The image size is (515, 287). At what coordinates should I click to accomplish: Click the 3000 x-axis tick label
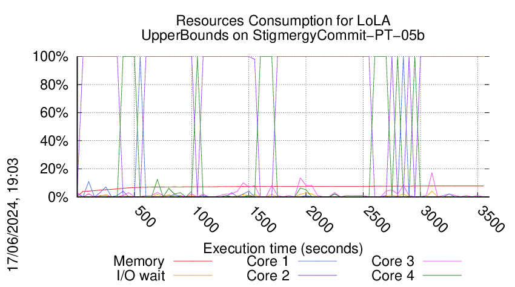click(434, 219)
